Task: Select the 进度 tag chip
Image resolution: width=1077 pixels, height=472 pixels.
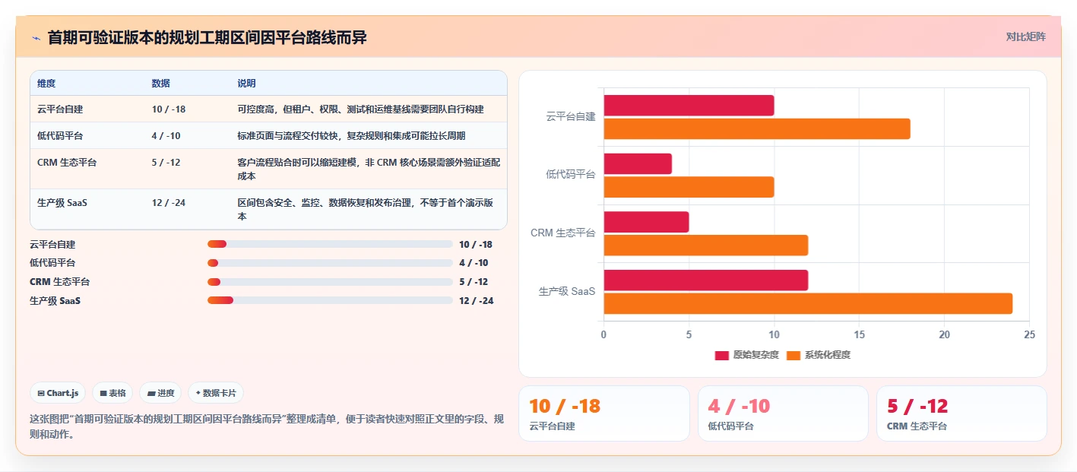Action: pos(160,393)
